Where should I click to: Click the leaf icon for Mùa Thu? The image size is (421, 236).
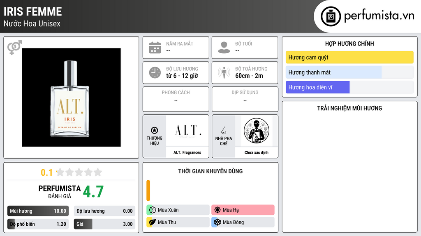coord(153,222)
